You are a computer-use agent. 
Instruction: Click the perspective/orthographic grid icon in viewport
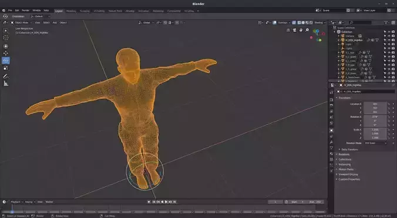pyautogui.click(x=288, y=30)
